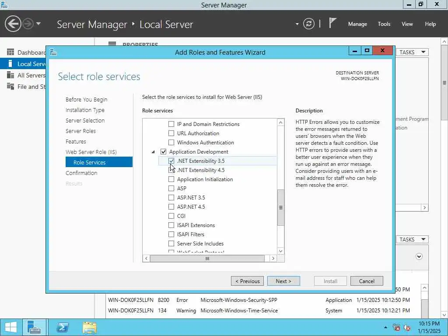This screenshot has width=448, height=336.
Task: Uncheck .NET Extensibility 3.5
Action: (171, 161)
